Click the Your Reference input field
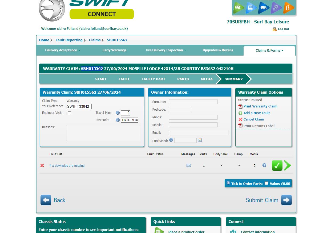The width and height of the screenshot is (319, 233). click(x=79, y=106)
